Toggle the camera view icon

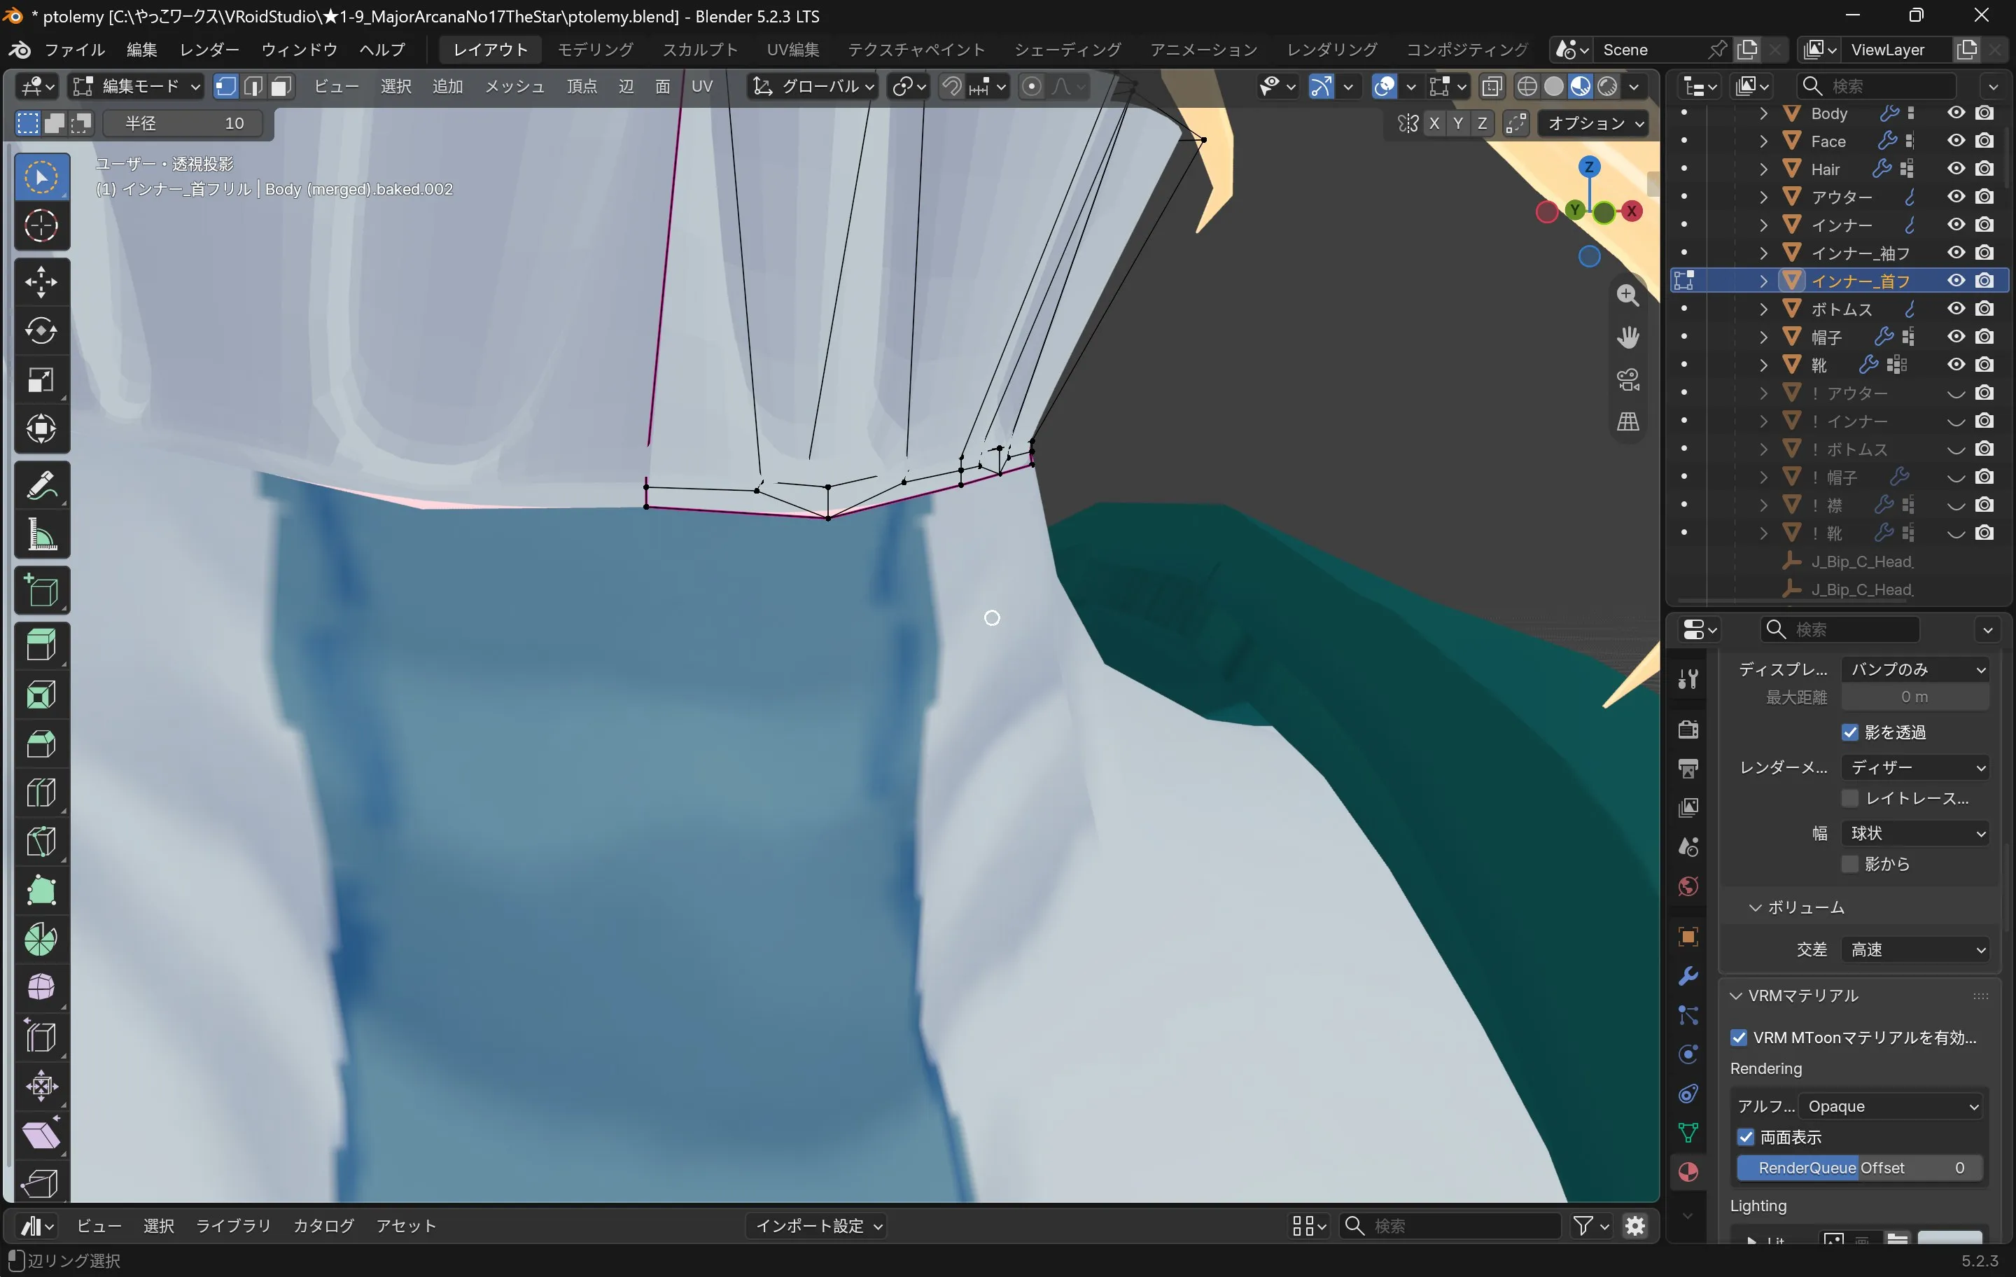[1627, 379]
